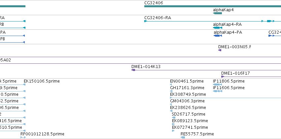The height and width of the screenshot is (139, 281).
Task: Click the alphaKap4-RA transcript glyph
Action: pos(218,28)
